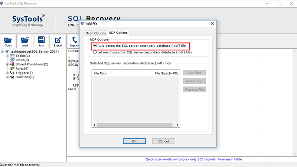This screenshot has height=167, width=297.
Task: Select testdatabase(SQL Server 2014) tree label
Action: pos(35,52)
